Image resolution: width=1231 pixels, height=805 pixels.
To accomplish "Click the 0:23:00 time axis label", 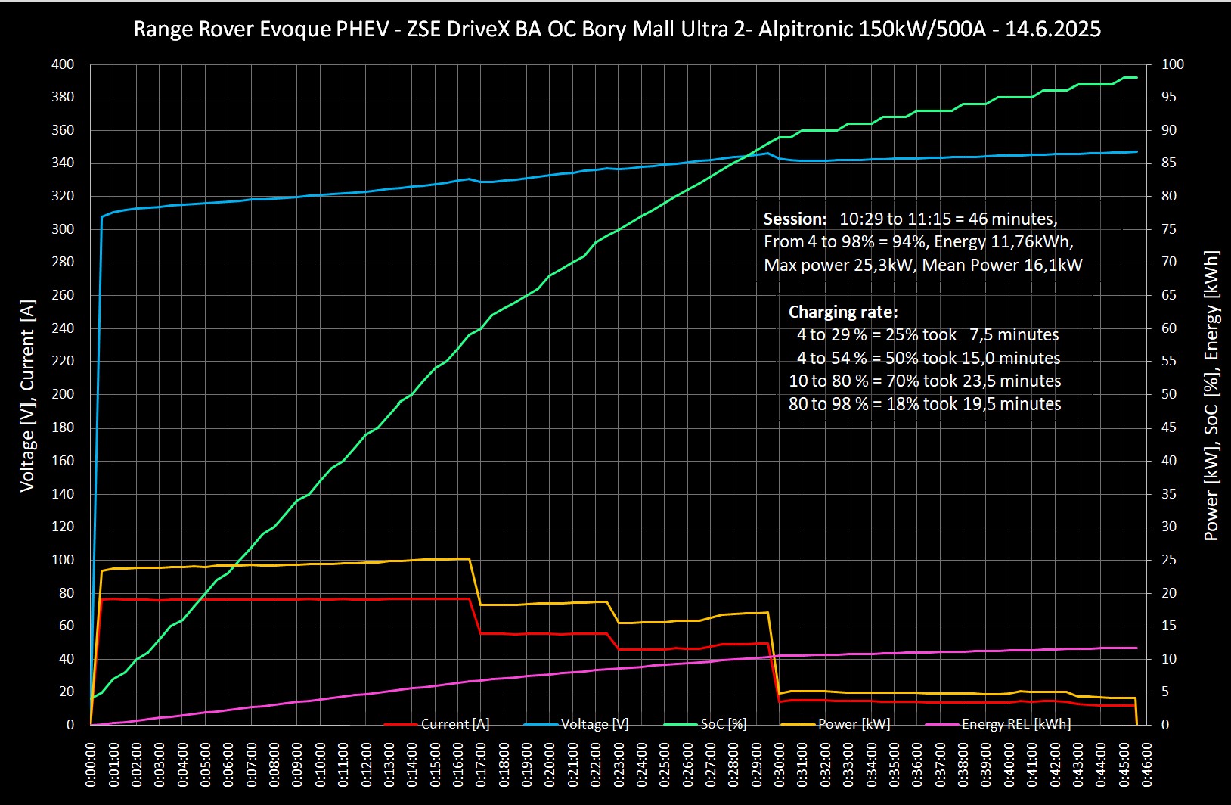I will coord(619,765).
